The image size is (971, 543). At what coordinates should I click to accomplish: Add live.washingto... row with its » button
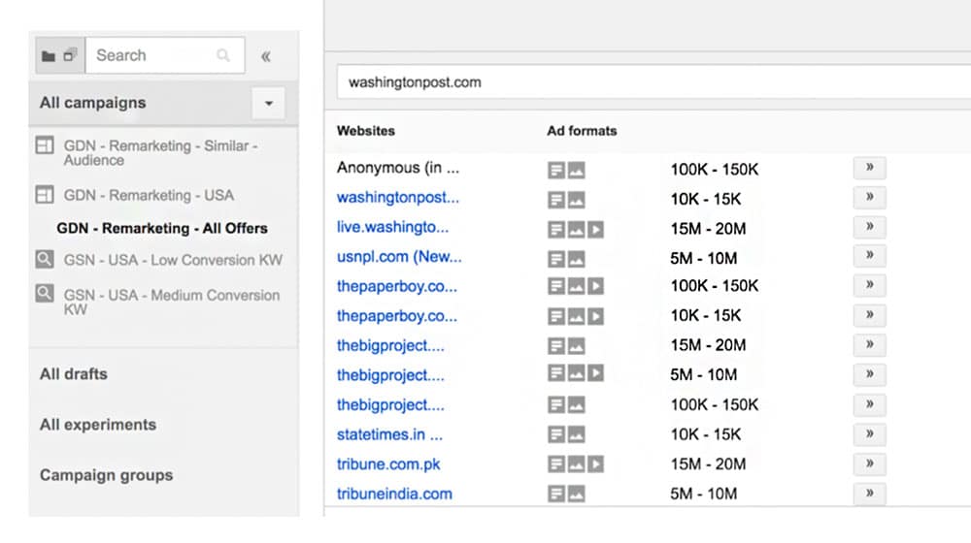click(x=869, y=227)
